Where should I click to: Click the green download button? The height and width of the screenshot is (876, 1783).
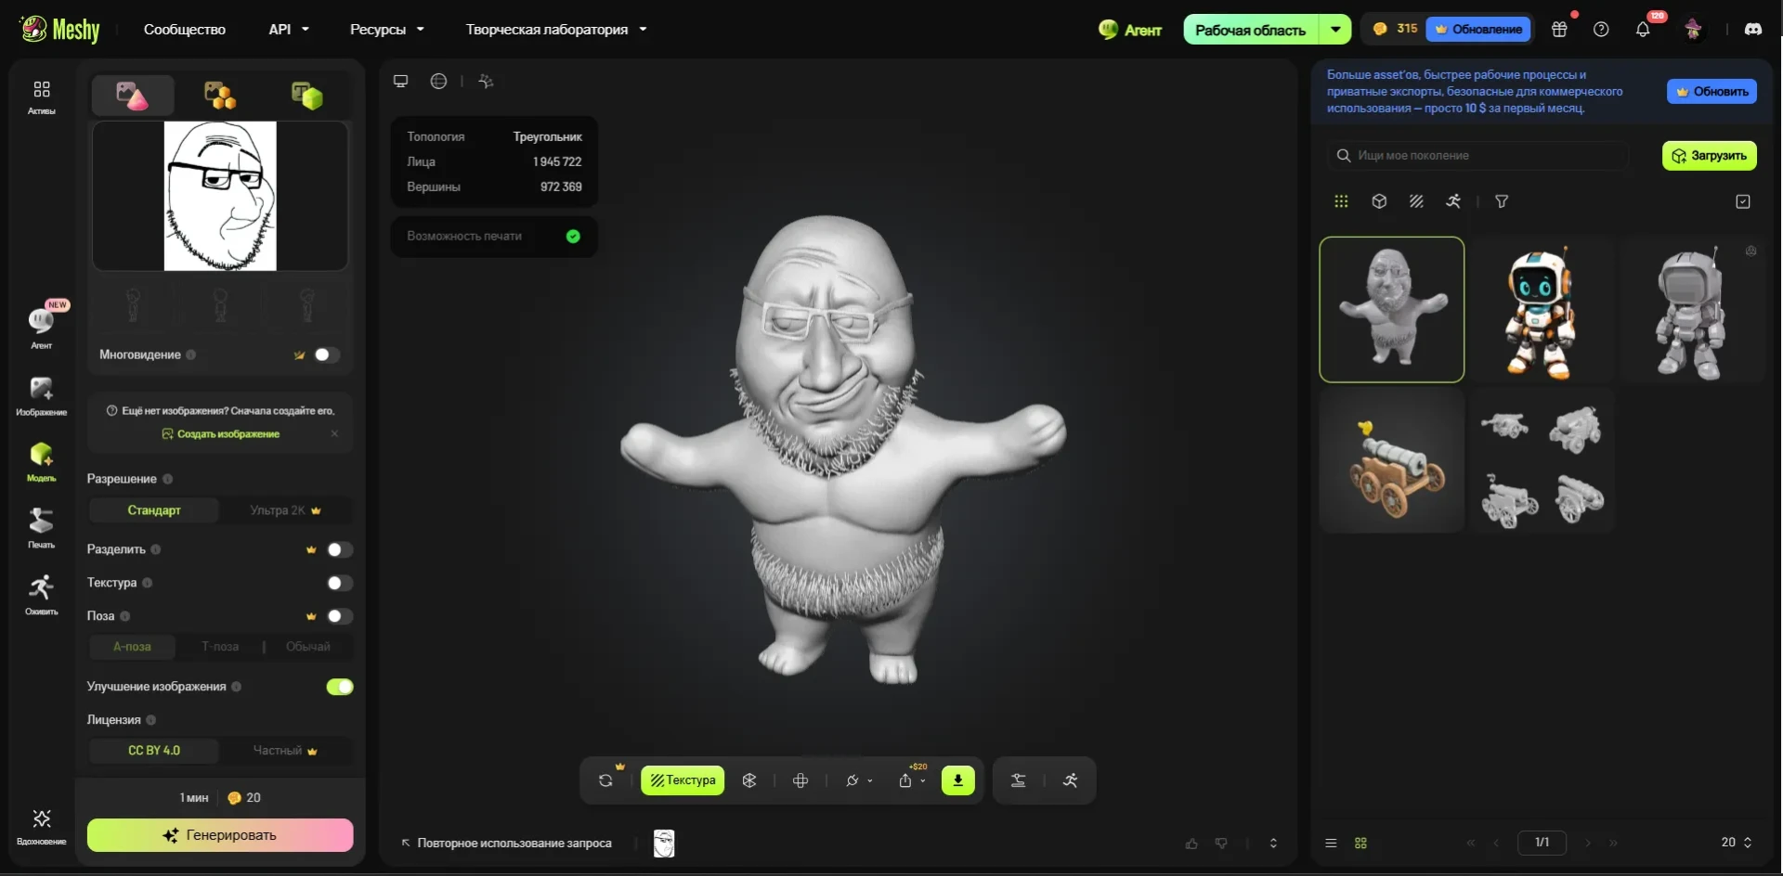coord(958,780)
